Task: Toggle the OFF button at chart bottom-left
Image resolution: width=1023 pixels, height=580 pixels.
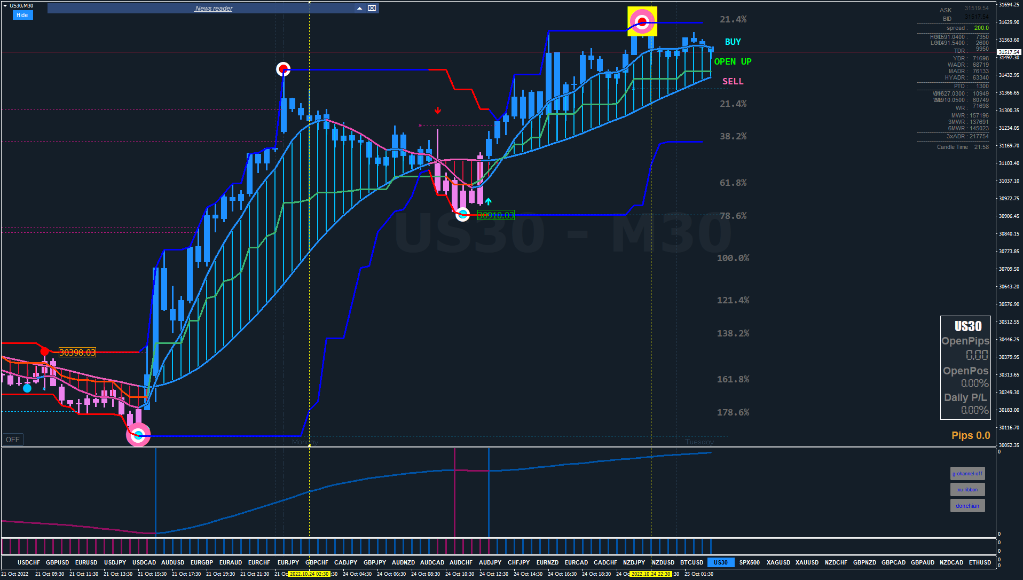Action: tap(13, 440)
